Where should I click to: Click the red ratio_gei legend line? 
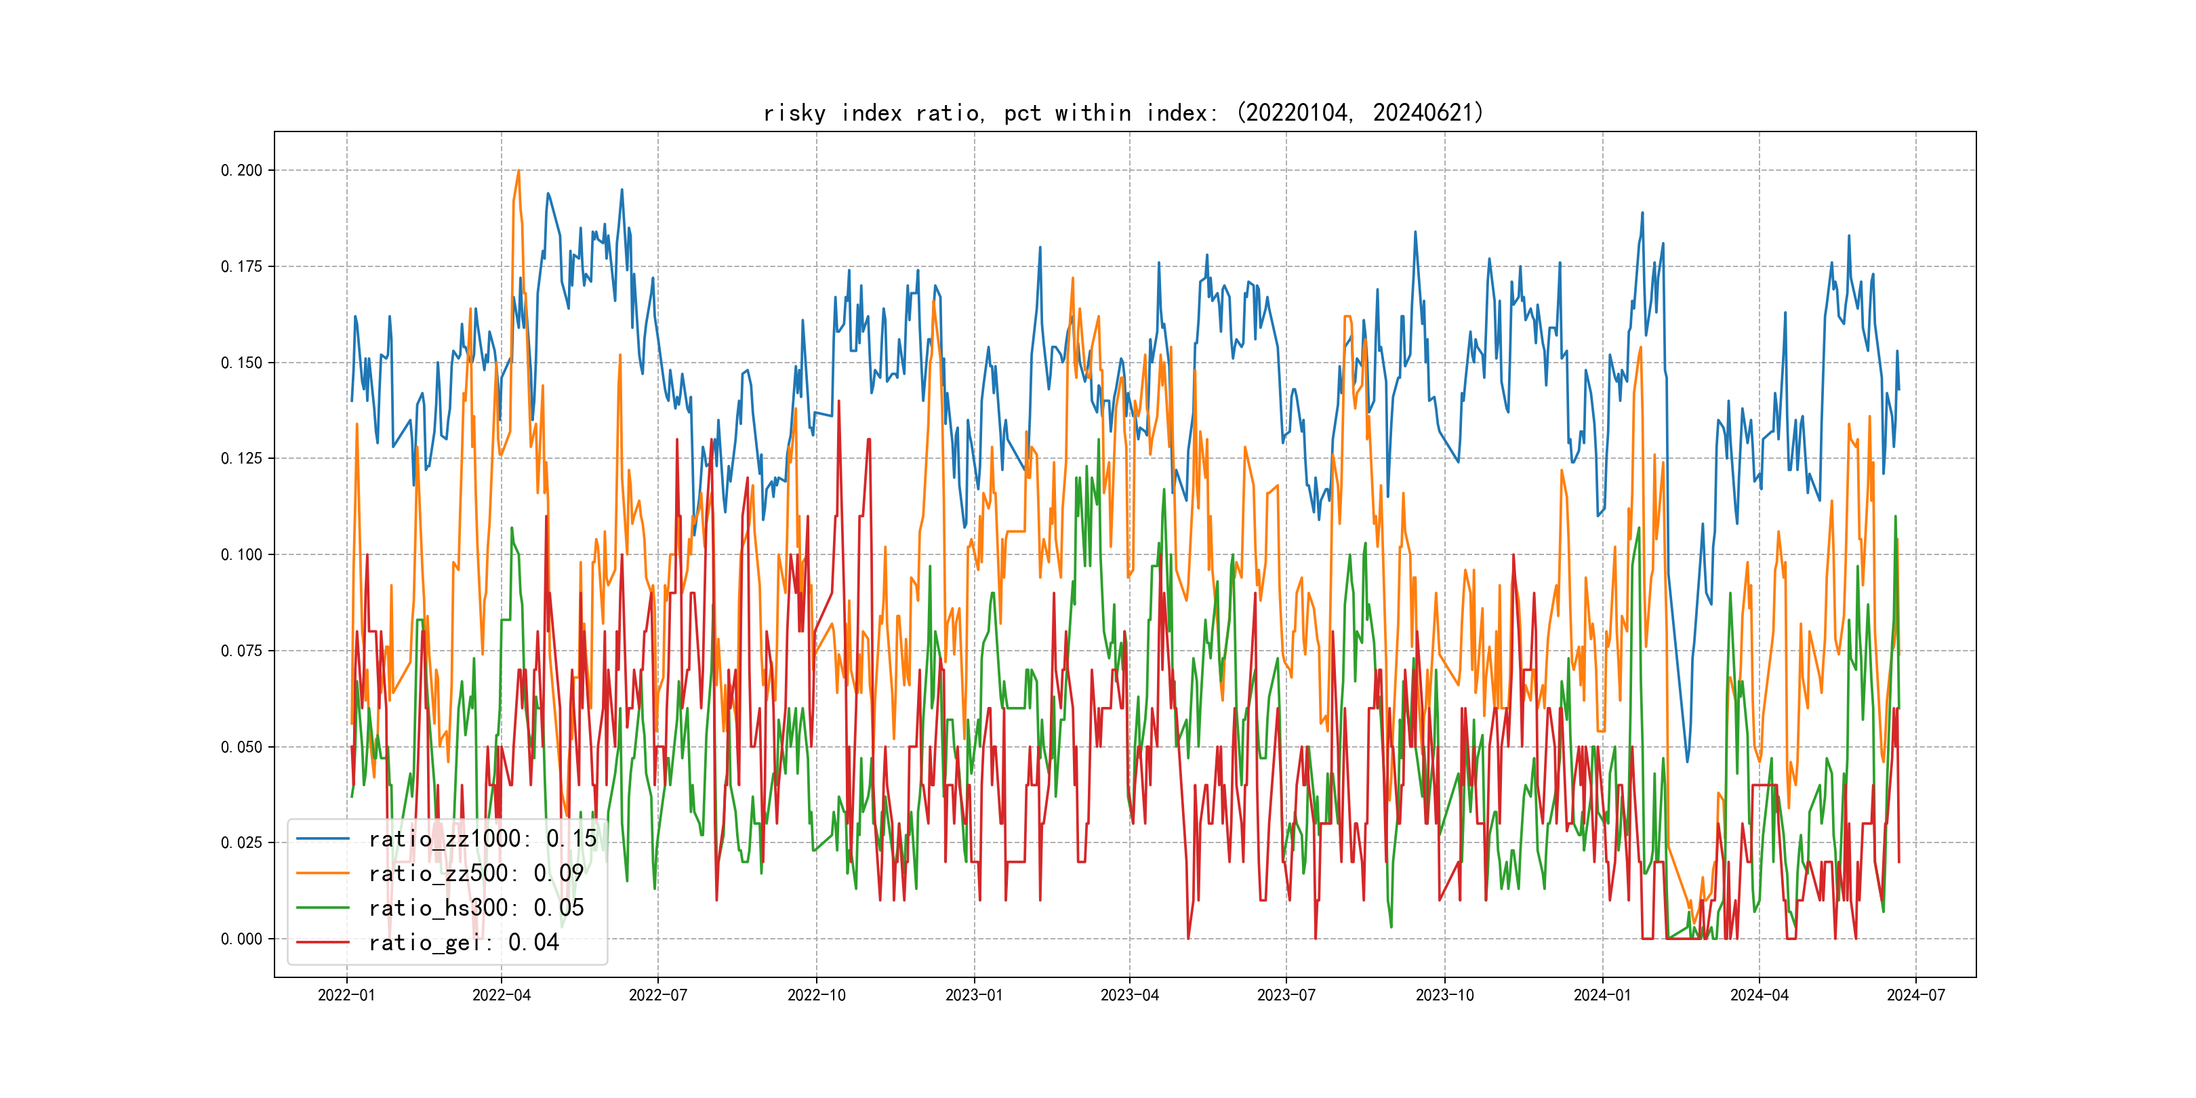[x=322, y=942]
